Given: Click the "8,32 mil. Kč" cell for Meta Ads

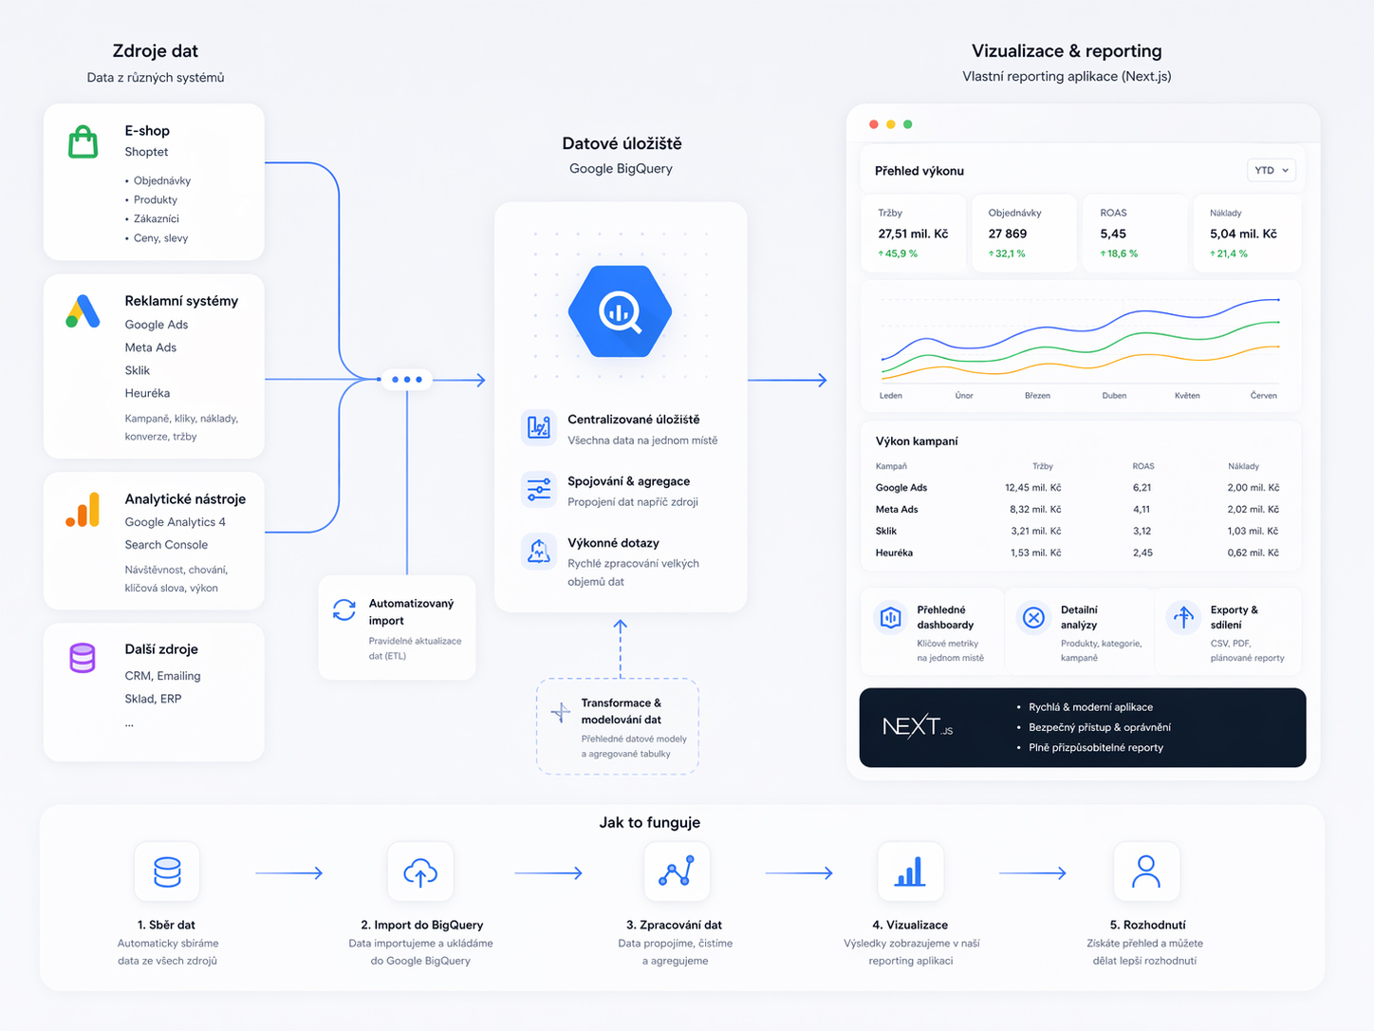Looking at the screenshot, I should click(x=1035, y=510).
